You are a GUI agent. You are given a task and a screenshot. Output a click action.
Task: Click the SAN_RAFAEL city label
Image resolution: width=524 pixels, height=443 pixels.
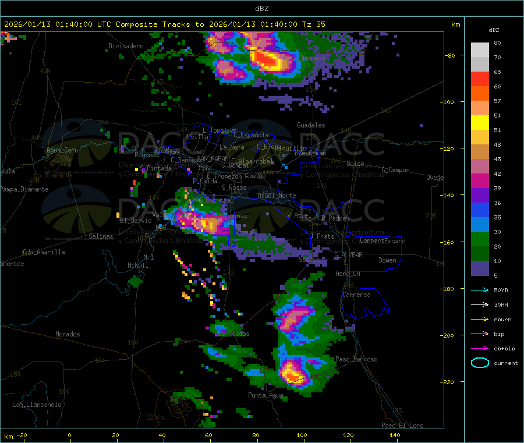pos(214,158)
